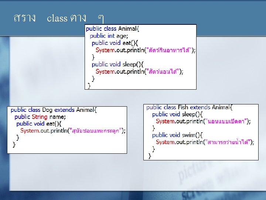Click the line 'public class Animal{'
The width and height of the screenshot is (266, 200).
pyautogui.click(x=112, y=29)
